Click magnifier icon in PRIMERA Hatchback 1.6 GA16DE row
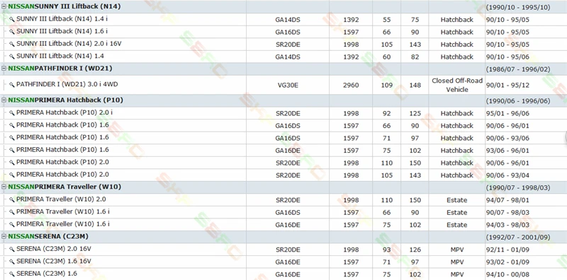The width and height of the screenshot is (567, 280). [x=12, y=150]
